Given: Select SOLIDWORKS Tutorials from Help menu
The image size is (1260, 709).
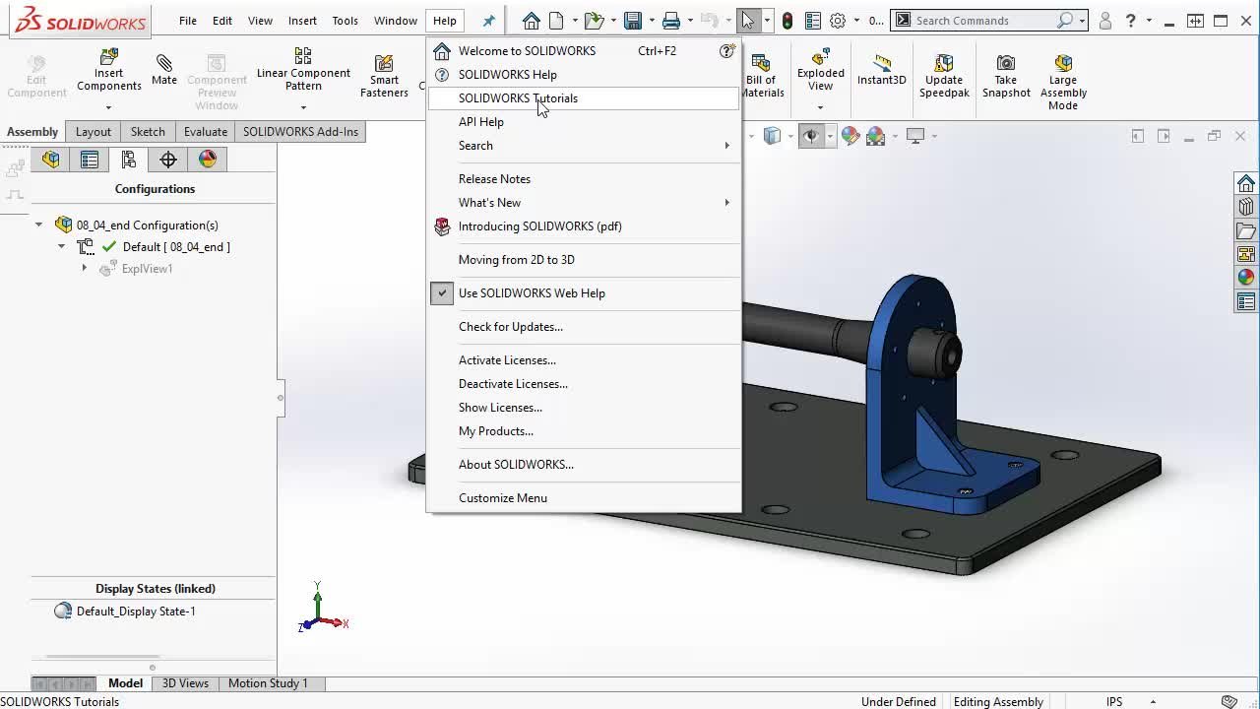Looking at the screenshot, I should pyautogui.click(x=518, y=98).
